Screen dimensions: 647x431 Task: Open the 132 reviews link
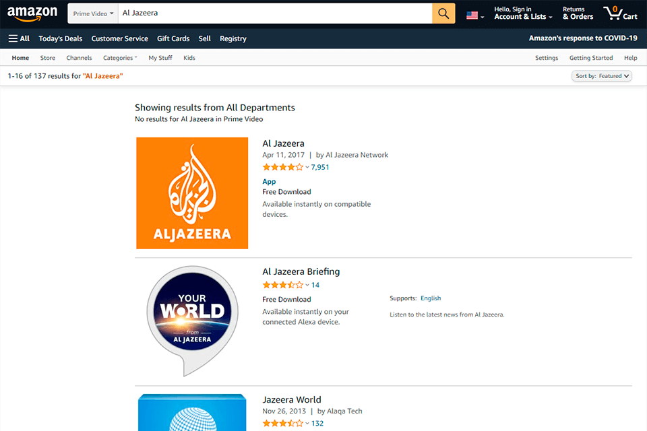[317, 423]
